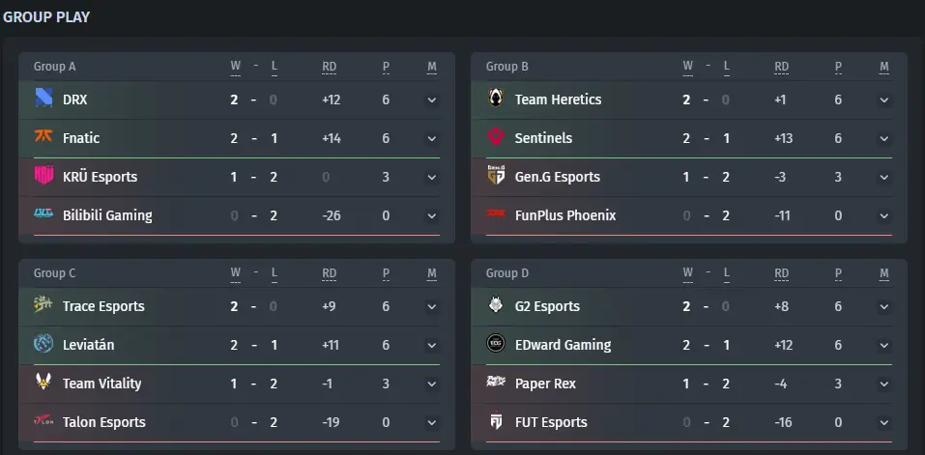Open the Gen.G Esports team link
925x455 pixels.
click(558, 177)
